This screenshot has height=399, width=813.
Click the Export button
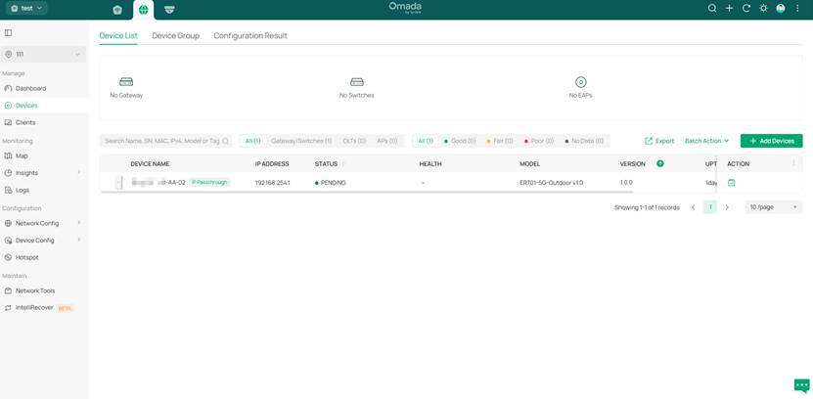point(659,141)
